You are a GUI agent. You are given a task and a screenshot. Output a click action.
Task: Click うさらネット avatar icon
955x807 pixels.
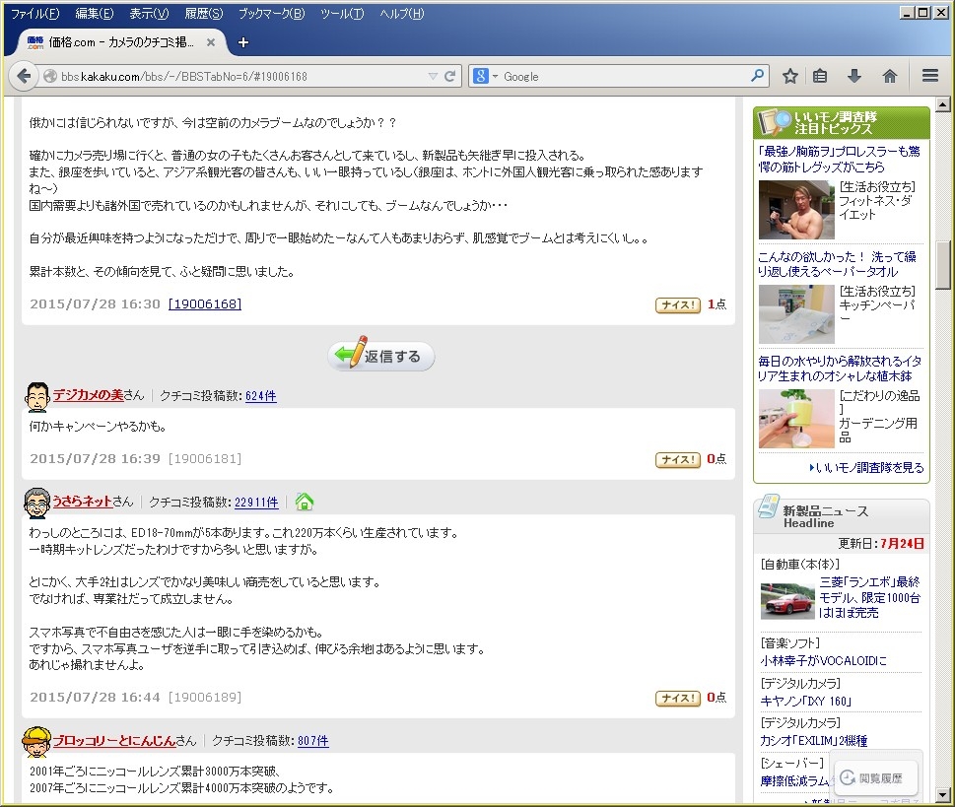pyautogui.click(x=37, y=504)
